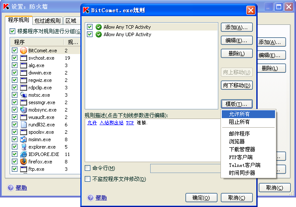
Task: Click the rdpclip.exe program icon
Action: click(x=24, y=88)
